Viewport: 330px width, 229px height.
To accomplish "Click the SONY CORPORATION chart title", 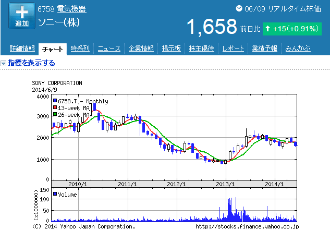I will (57, 83).
